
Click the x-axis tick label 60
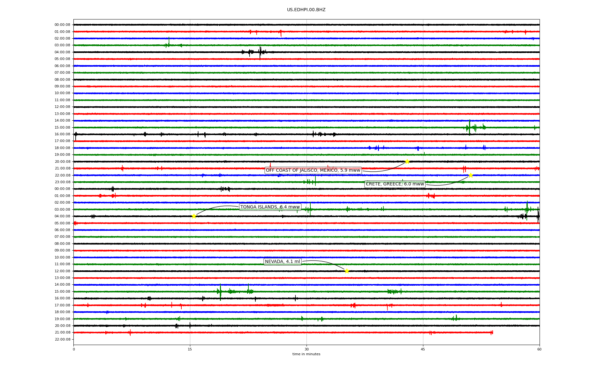[x=539, y=349]
